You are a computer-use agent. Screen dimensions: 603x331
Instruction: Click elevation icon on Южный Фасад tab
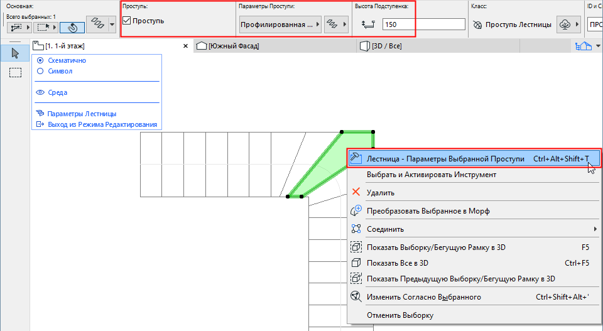pyautogui.click(x=202, y=46)
